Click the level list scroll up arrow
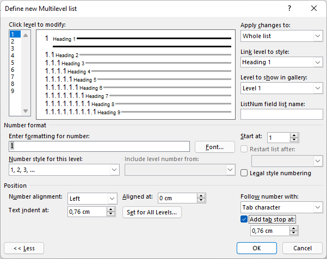The height and width of the screenshot is (259, 327). 26,35
